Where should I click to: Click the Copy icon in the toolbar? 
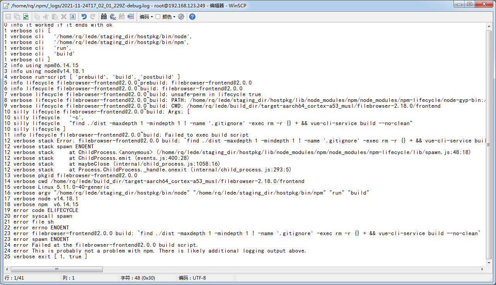(x=37, y=17)
